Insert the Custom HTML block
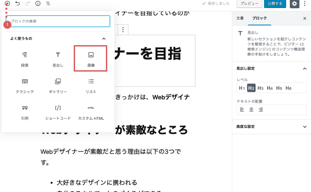The height and width of the screenshot is (192, 311). [91, 111]
